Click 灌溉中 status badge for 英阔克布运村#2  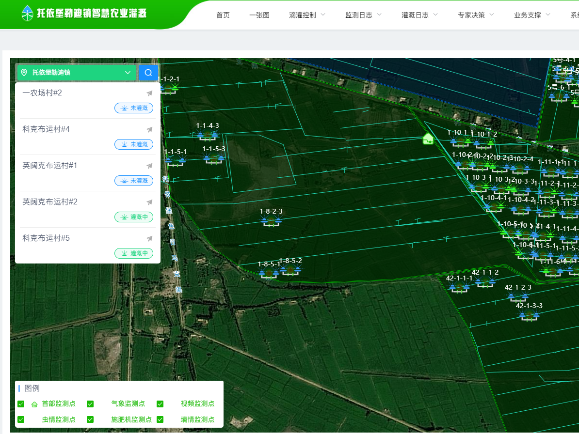coord(134,217)
